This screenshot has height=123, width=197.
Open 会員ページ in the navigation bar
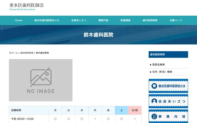click(176, 20)
